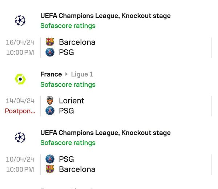Expand the arrow between France and Ligue 1
218x189 pixels.
[x=66, y=74]
